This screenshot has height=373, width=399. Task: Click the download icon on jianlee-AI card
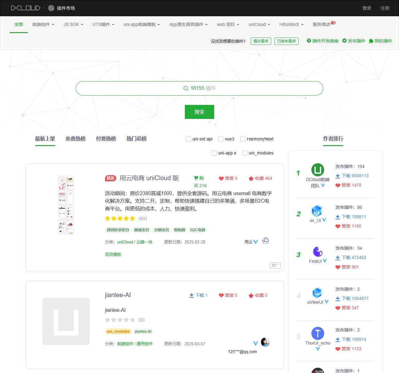(191, 295)
